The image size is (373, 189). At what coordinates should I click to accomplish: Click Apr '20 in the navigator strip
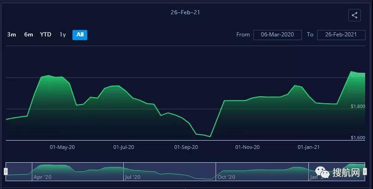click(42, 177)
